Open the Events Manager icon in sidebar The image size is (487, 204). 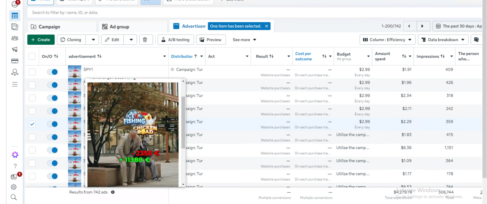(x=14, y=72)
